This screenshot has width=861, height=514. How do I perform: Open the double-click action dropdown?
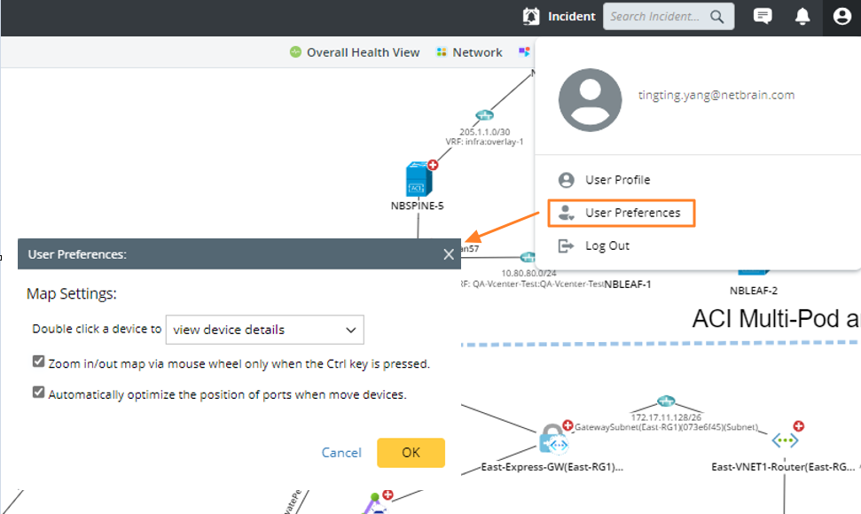(x=264, y=330)
